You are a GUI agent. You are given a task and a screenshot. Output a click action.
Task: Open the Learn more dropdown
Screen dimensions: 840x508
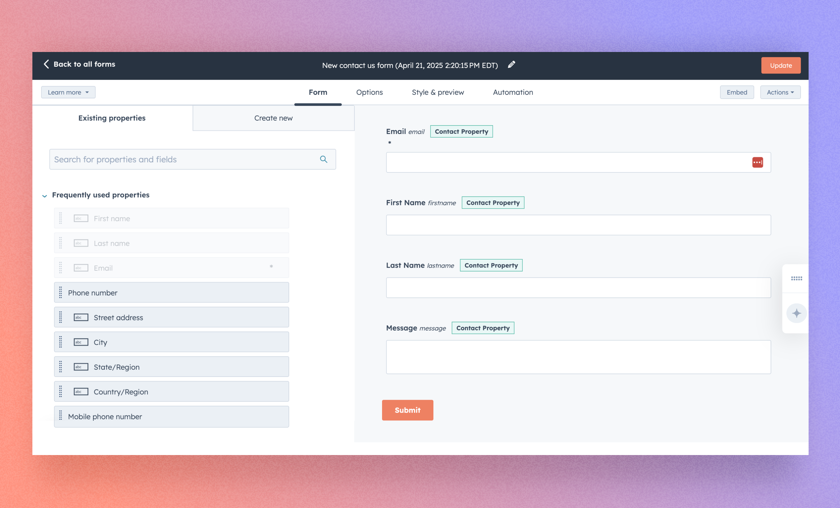point(68,92)
